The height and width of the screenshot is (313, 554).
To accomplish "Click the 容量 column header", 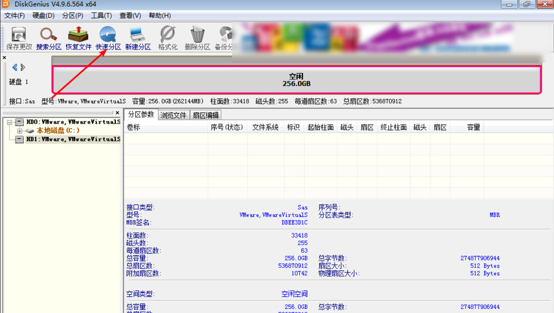I will tap(473, 127).
